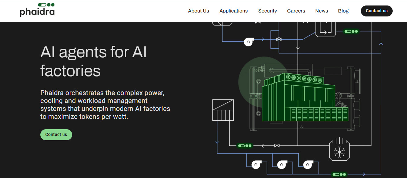This screenshot has width=407, height=178.
Task: Click the Phaidra logo in the header
Action: 37,10
